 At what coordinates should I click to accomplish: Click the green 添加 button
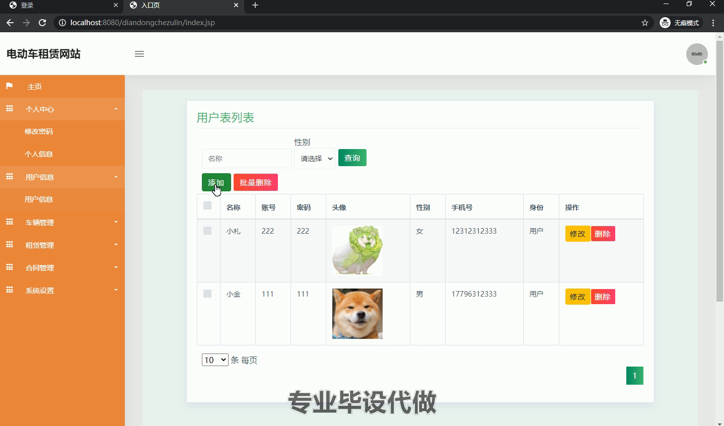point(216,182)
